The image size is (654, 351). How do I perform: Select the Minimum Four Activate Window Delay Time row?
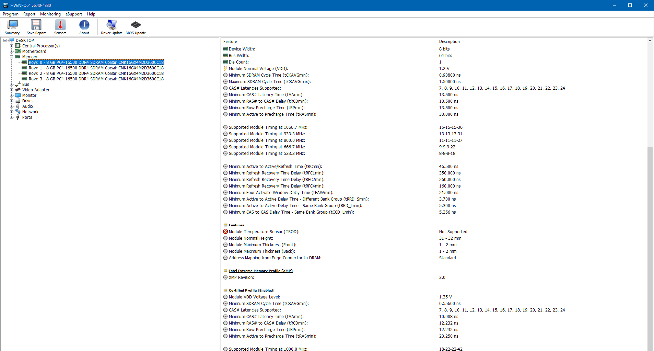click(x=434, y=192)
